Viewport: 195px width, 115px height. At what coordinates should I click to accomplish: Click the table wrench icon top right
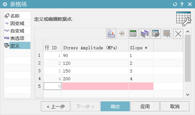(184, 19)
